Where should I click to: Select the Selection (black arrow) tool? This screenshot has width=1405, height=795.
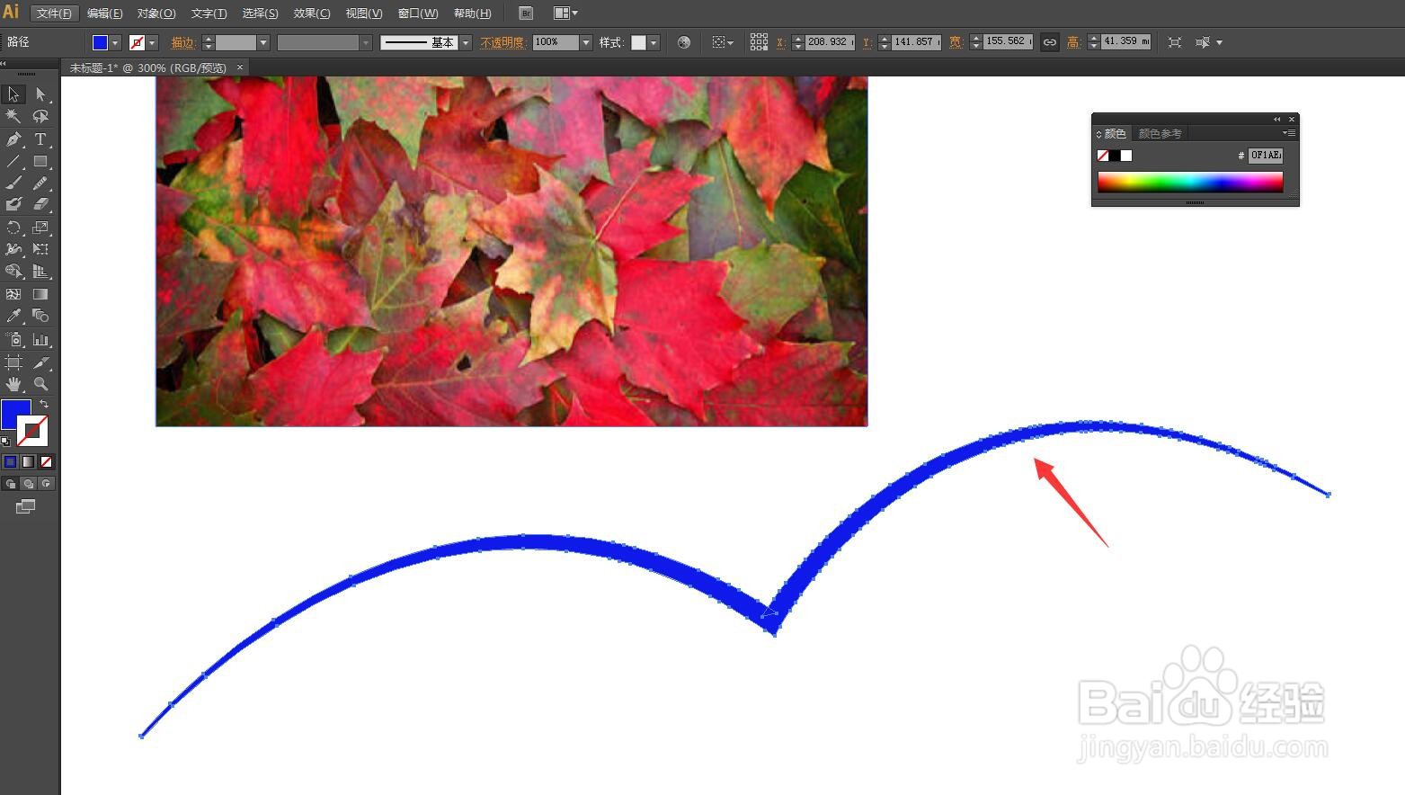click(x=13, y=94)
